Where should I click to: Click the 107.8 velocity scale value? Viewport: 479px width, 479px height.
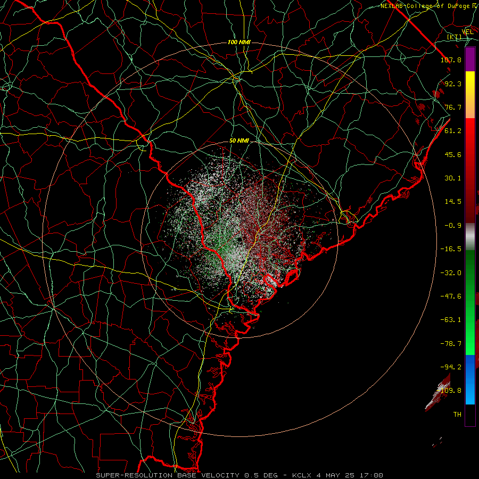coord(451,60)
